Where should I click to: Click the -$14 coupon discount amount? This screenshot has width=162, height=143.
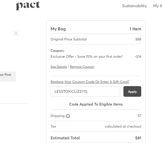(x=138, y=57)
